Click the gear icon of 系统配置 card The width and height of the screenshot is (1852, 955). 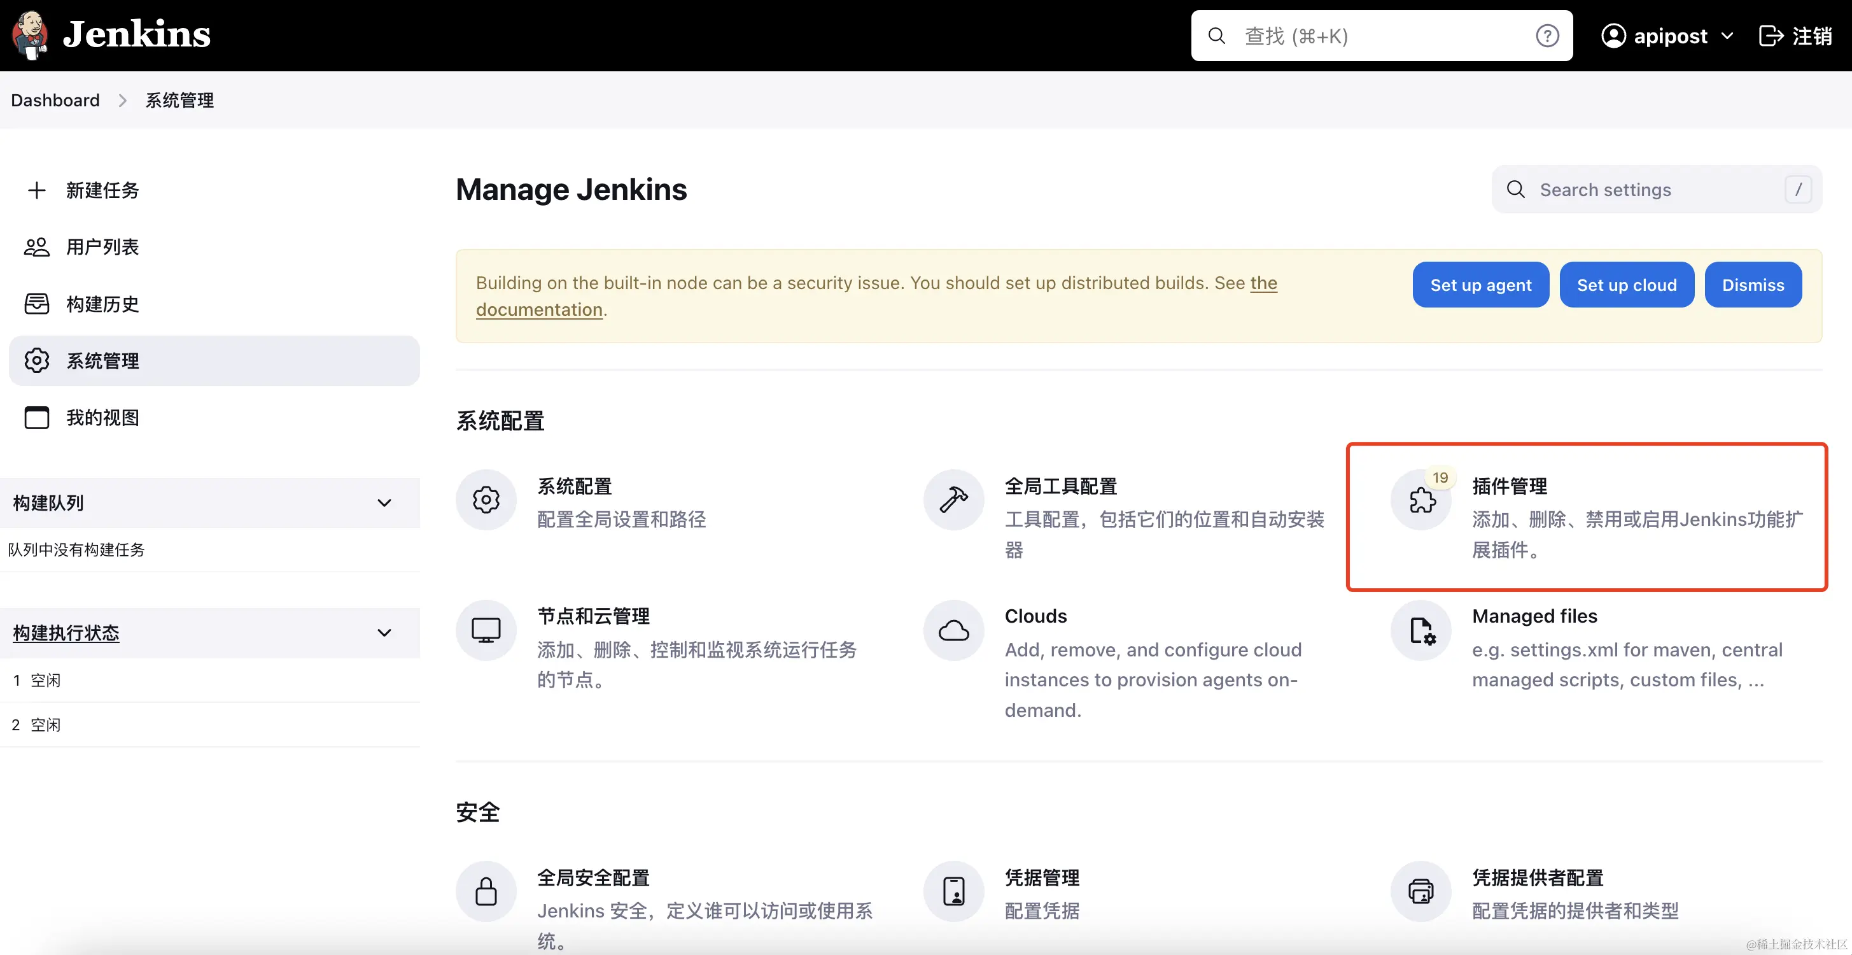click(x=486, y=499)
